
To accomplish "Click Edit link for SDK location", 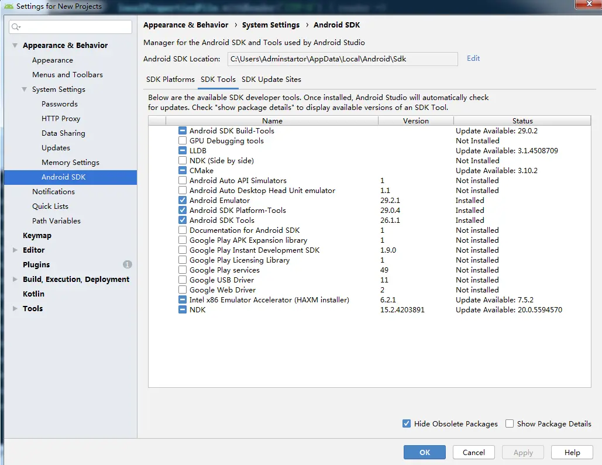I will 473,58.
